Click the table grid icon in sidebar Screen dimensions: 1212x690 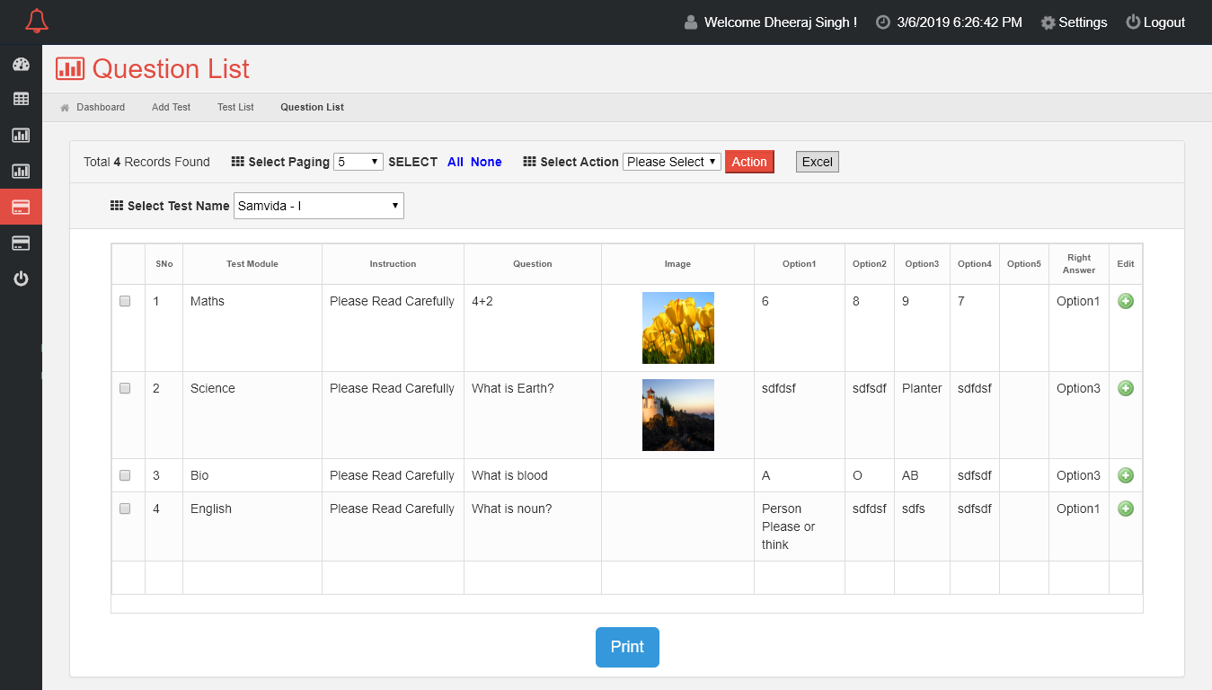coord(21,99)
